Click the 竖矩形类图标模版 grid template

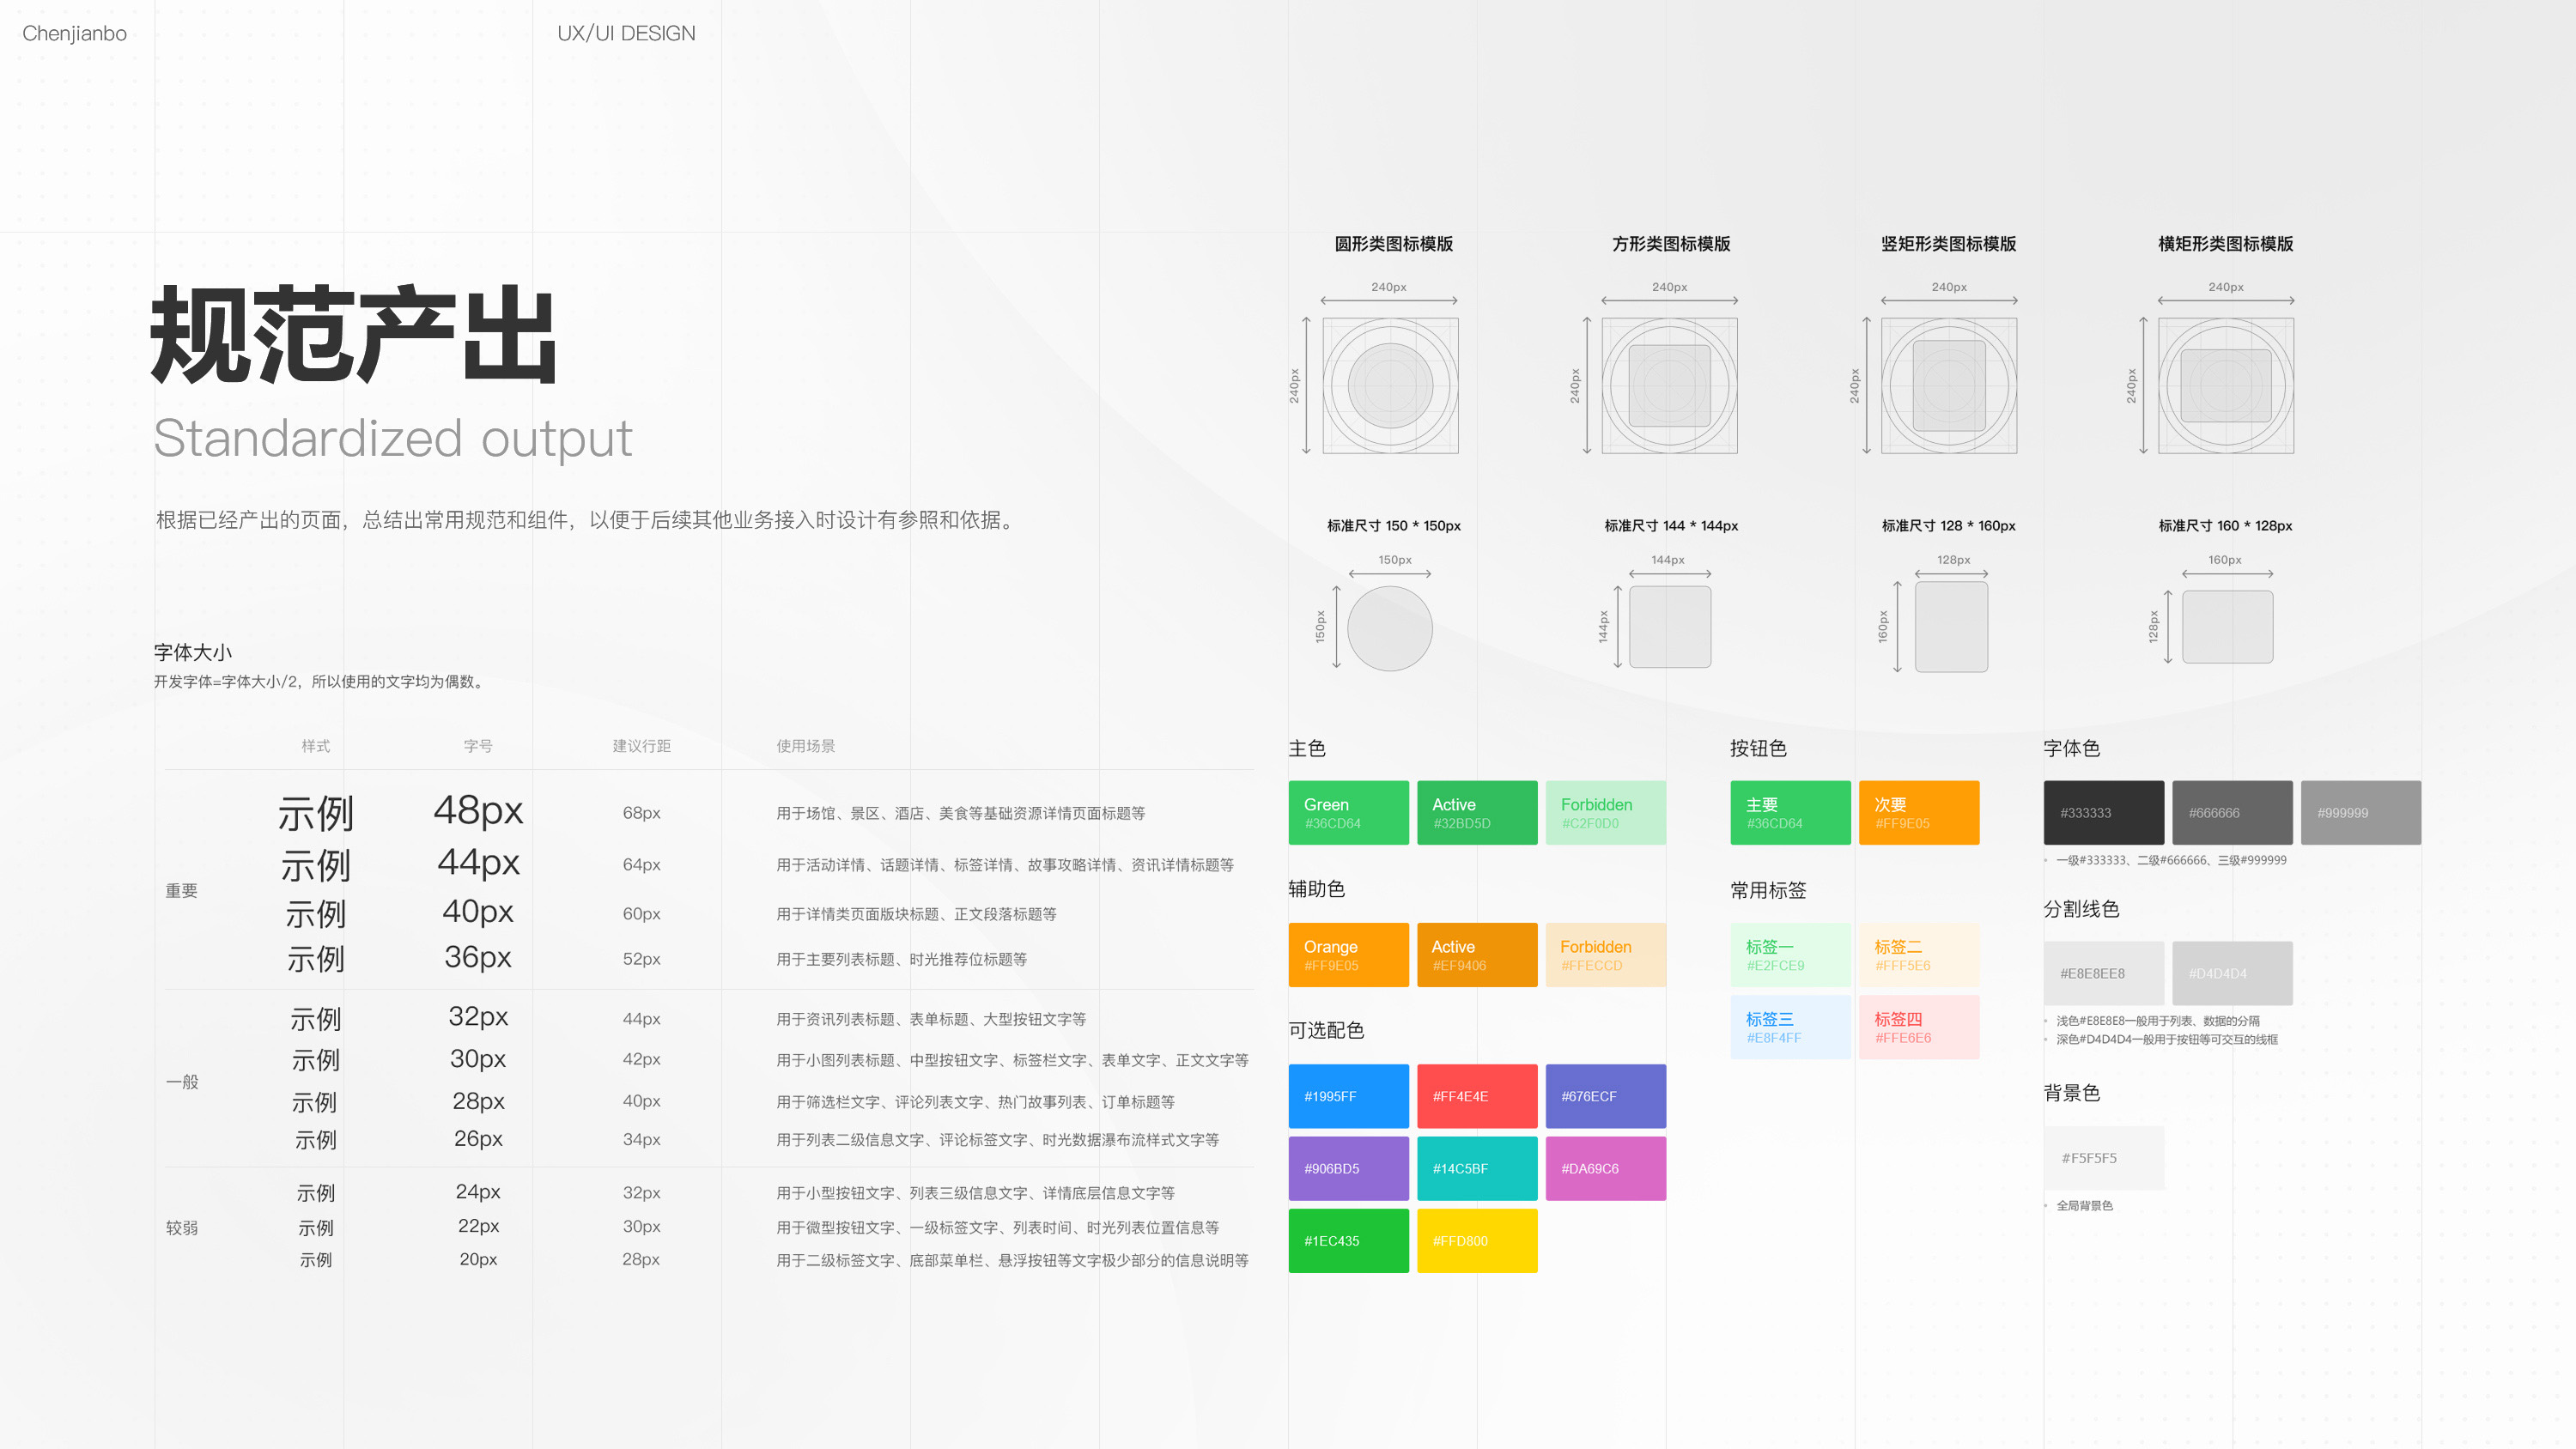[x=1948, y=386]
